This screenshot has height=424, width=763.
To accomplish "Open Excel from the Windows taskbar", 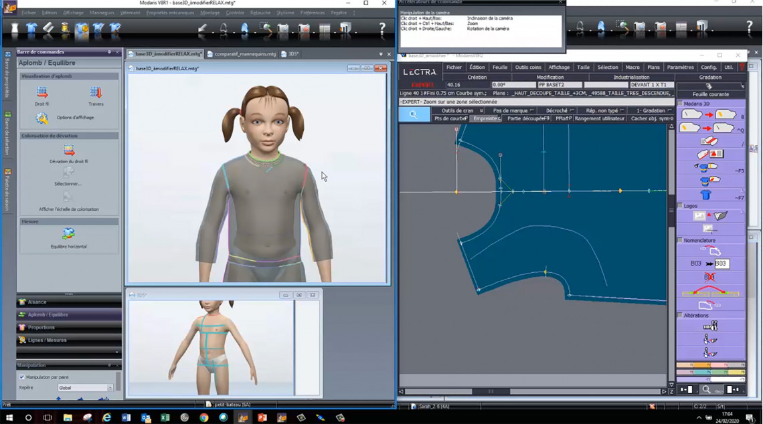I will (x=165, y=417).
